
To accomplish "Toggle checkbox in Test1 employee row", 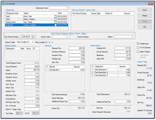I will tap(56, 16).
